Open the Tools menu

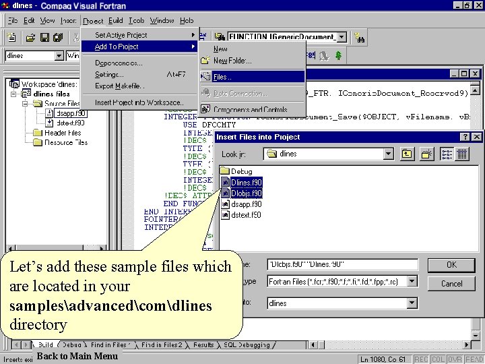(x=136, y=21)
